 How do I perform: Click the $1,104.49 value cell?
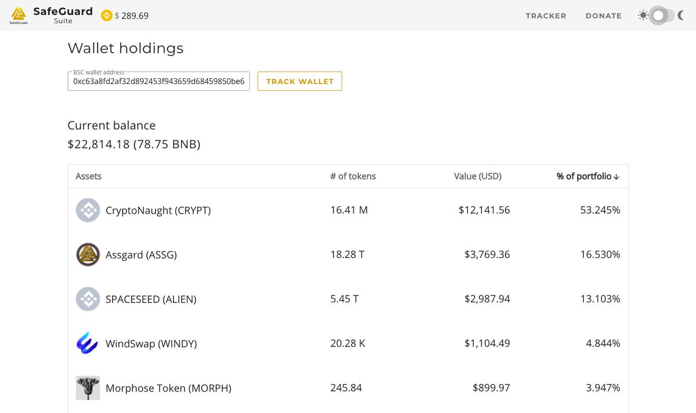tap(487, 343)
